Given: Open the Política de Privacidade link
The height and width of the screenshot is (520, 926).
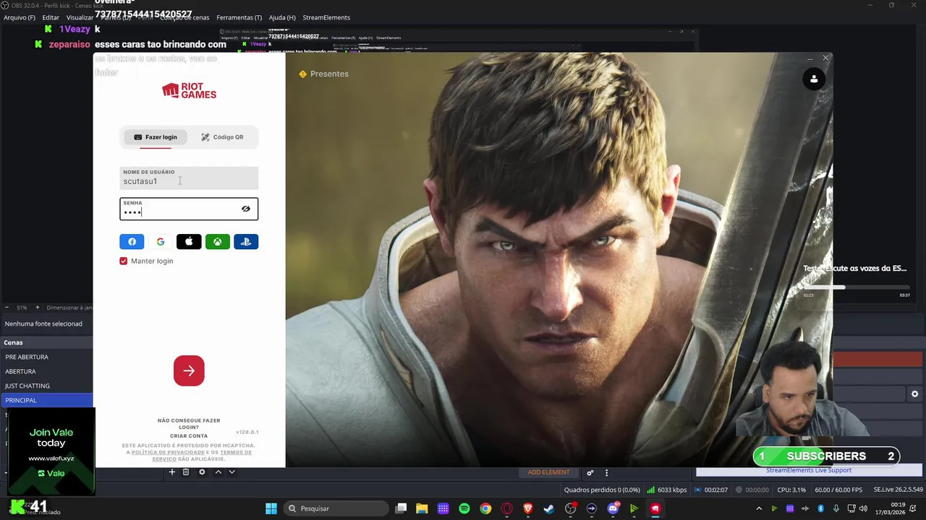Looking at the screenshot, I should click(168, 452).
